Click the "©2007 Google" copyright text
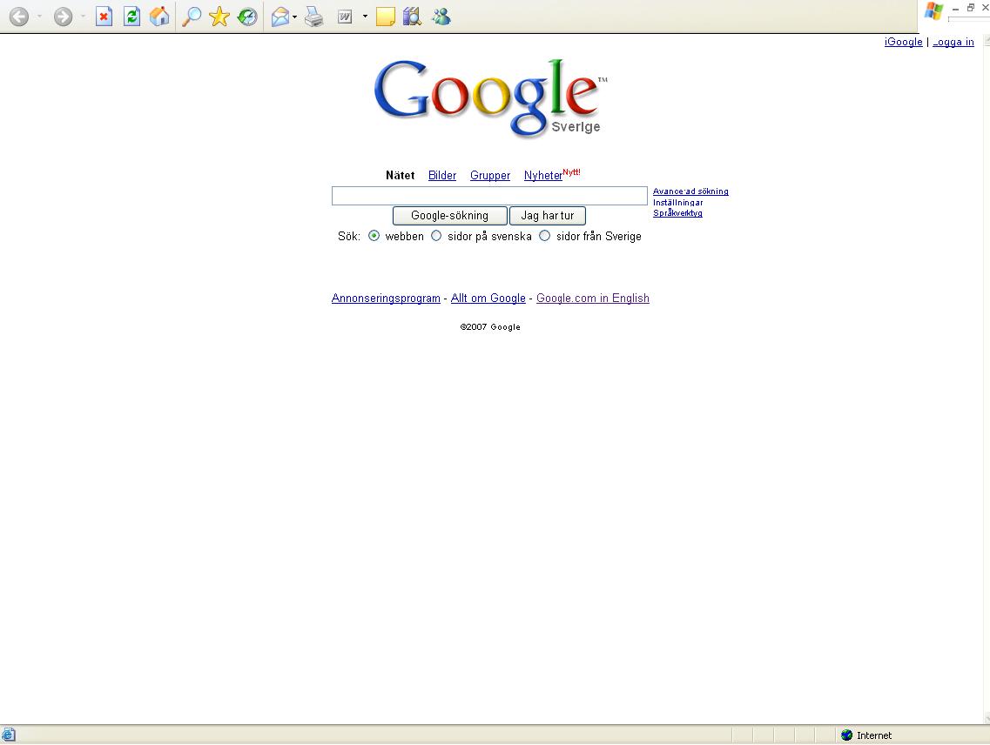This screenshot has height=745, width=990. coord(490,327)
